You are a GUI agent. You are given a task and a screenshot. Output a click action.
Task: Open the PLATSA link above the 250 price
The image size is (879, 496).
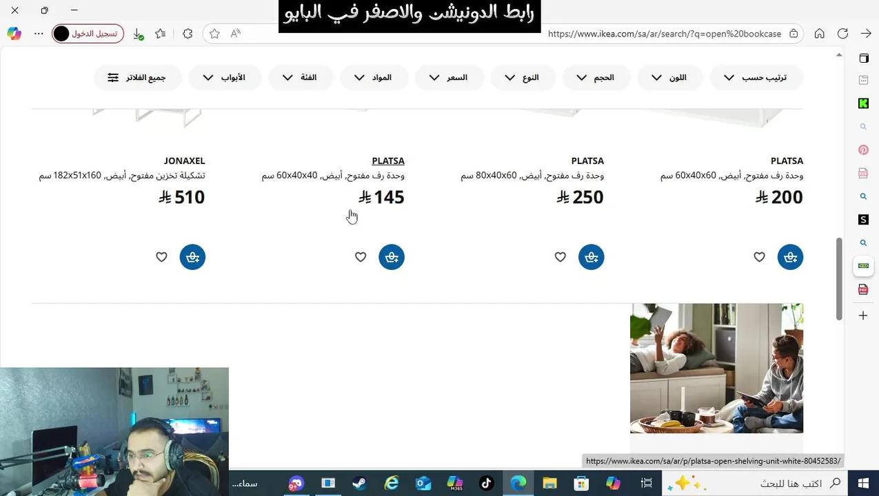(587, 161)
